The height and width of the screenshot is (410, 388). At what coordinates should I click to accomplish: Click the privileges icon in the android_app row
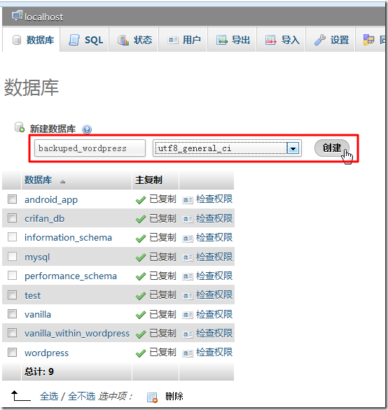pyautogui.click(x=188, y=200)
